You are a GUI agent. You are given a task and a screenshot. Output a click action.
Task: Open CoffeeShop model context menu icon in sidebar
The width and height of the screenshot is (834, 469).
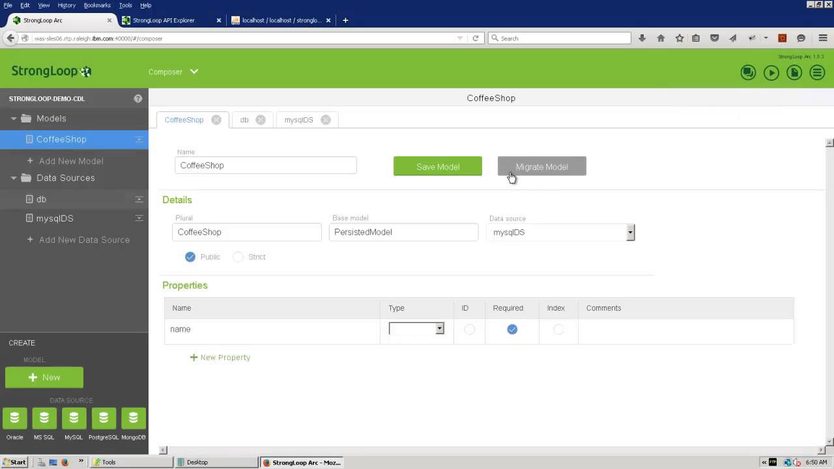pyautogui.click(x=139, y=139)
